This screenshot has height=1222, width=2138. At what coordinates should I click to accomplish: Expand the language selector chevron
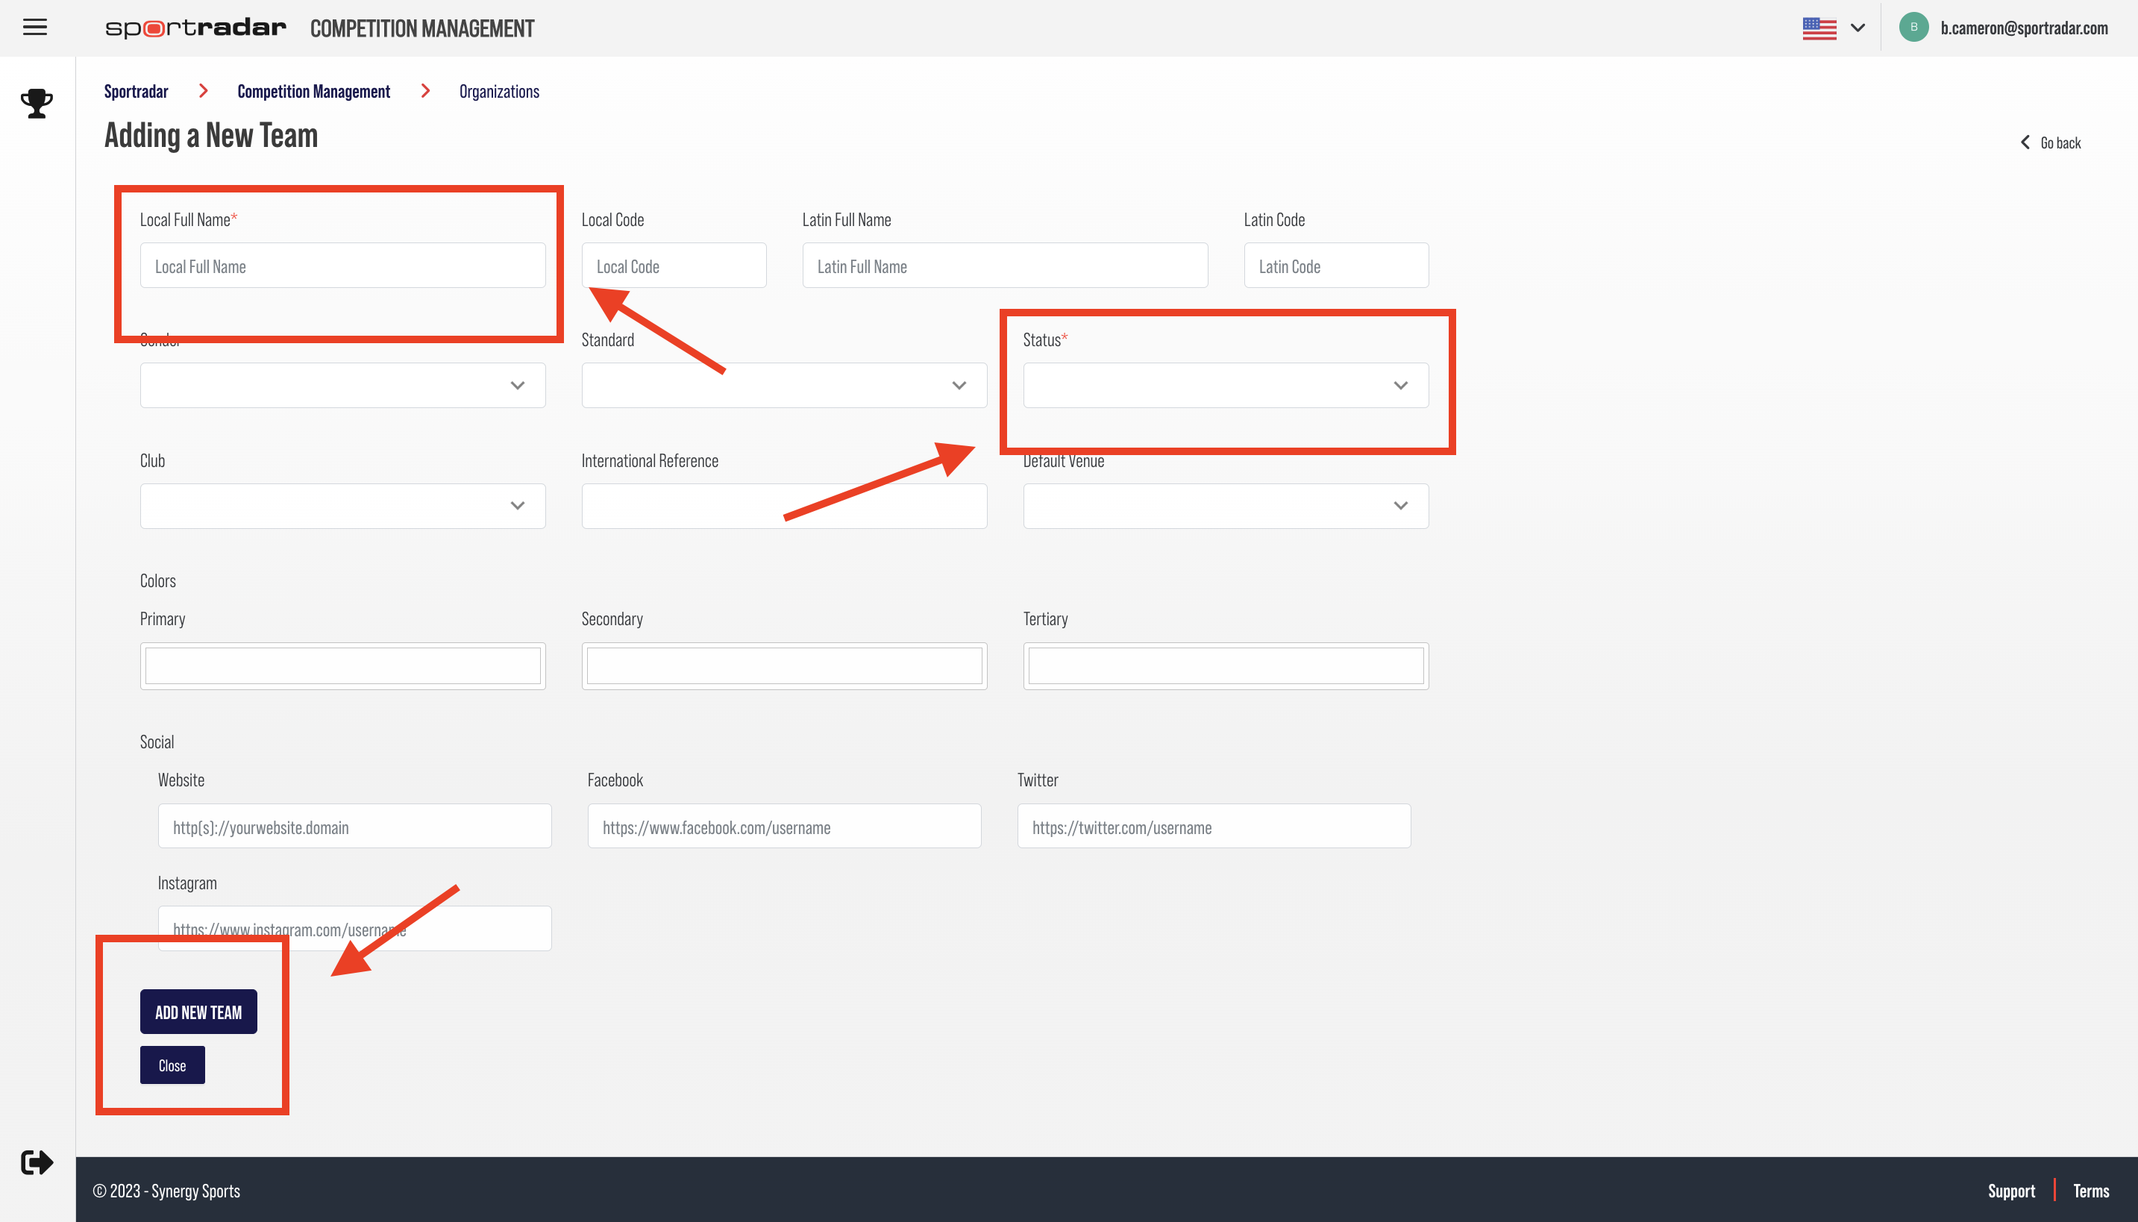pos(1858,28)
